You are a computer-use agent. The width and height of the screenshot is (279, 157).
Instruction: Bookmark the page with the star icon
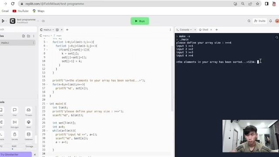(x=258, y=4)
